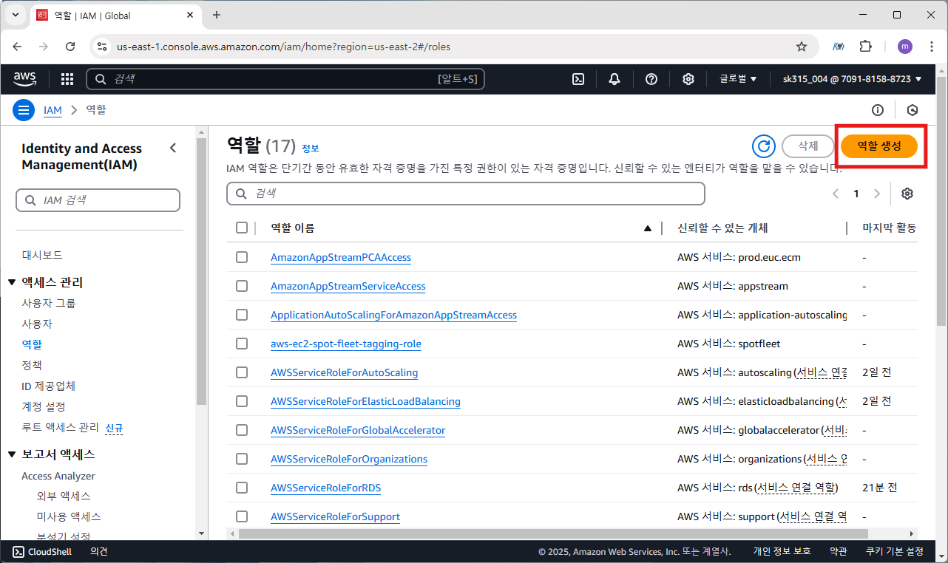Open the info panel icon
Viewport: 948px width, 563px height.
tap(878, 110)
